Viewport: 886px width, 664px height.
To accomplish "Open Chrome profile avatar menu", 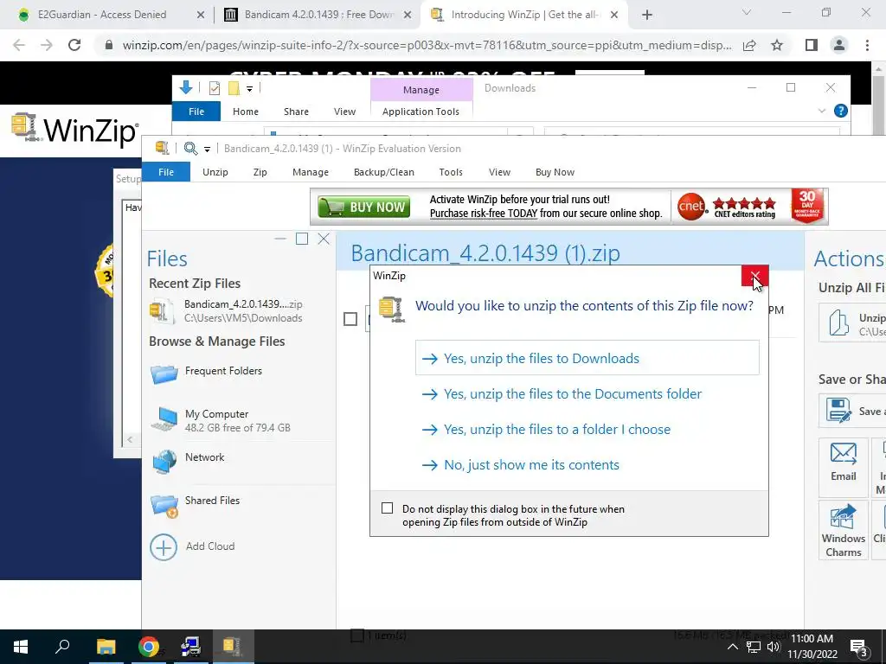I will tap(839, 45).
